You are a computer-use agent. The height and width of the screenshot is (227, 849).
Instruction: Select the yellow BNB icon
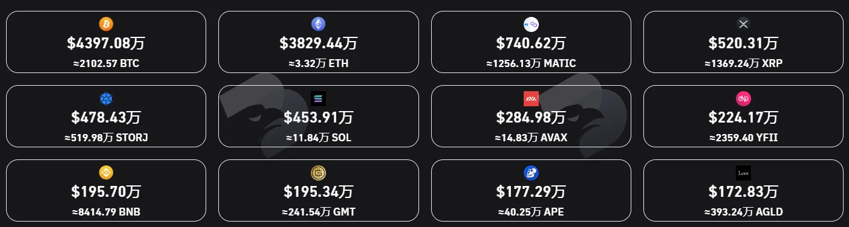click(106, 173)
